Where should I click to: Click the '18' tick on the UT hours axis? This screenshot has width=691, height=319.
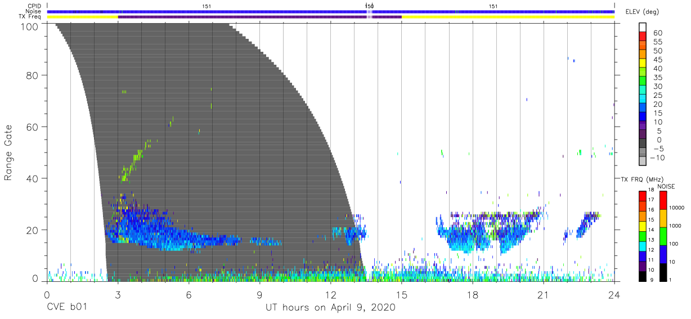click(x=472, y=295)
